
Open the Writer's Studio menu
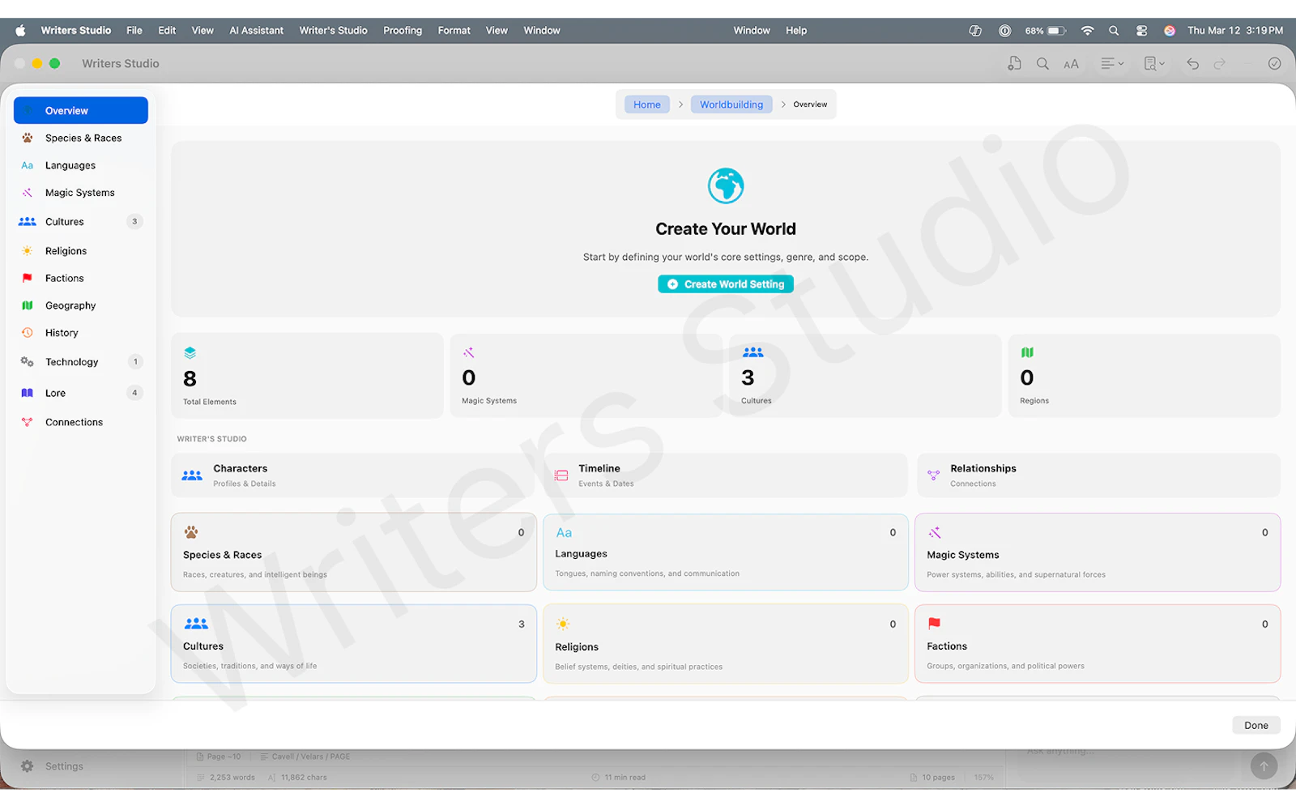pos(333,30)
